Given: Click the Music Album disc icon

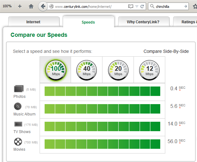Looking at the screenshot, I should 18,106.
